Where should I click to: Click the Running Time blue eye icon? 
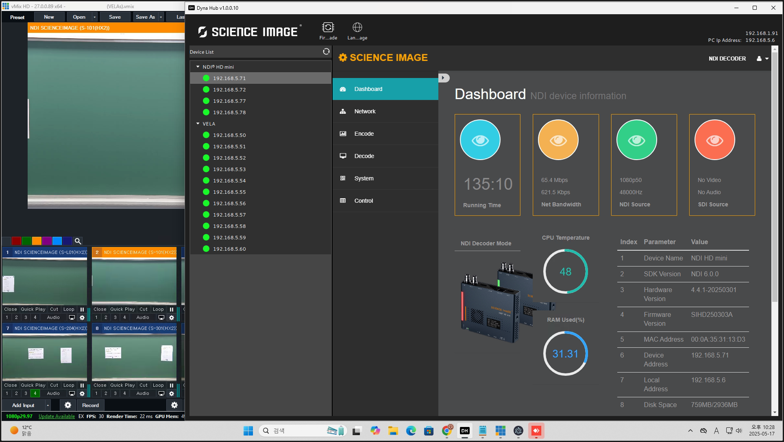[480, 140]
